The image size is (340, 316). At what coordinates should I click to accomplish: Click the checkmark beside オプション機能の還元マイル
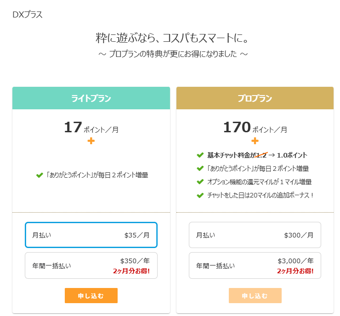200,182
